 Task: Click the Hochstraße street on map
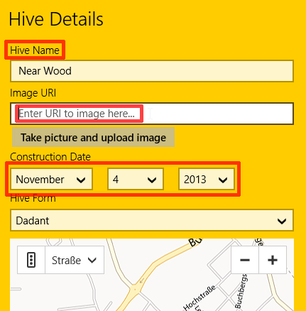pos(200,298)
